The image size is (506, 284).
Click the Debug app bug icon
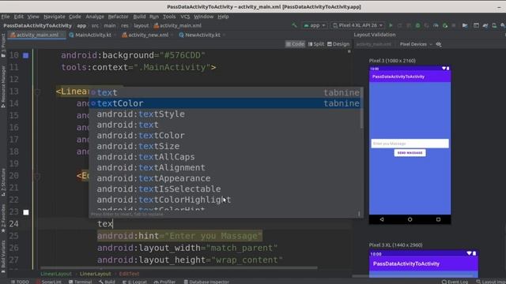point(417,25)
